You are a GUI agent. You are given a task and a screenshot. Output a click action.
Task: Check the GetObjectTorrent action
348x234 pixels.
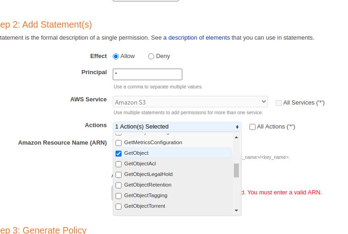click(118, 206)
